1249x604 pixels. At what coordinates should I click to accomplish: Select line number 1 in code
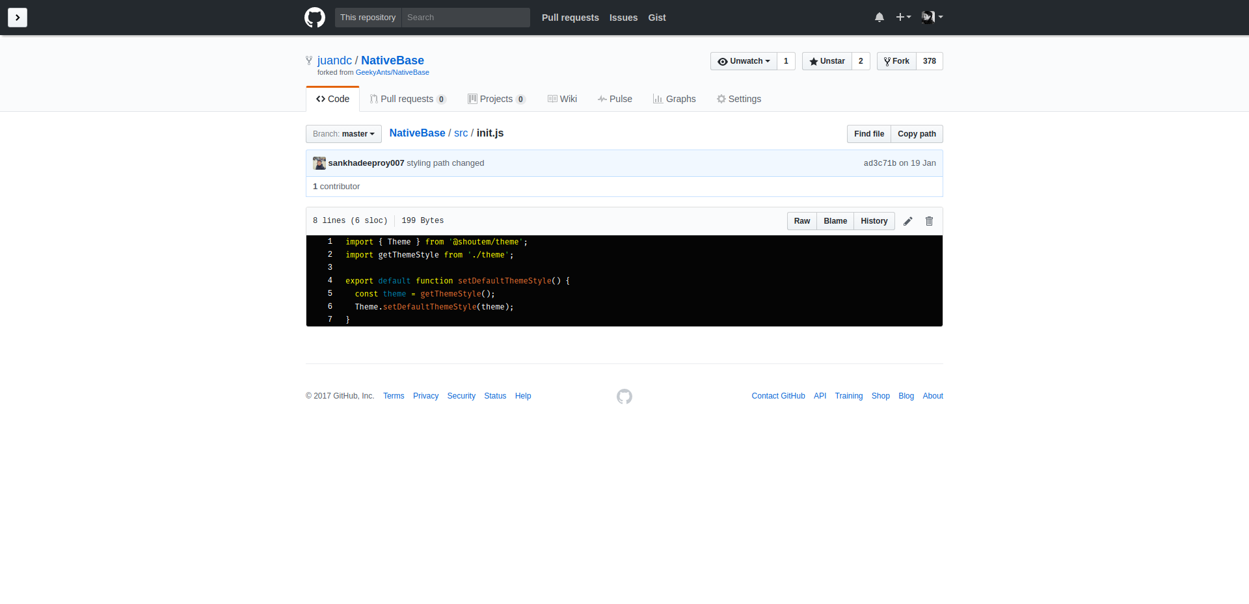pos(330,242)
